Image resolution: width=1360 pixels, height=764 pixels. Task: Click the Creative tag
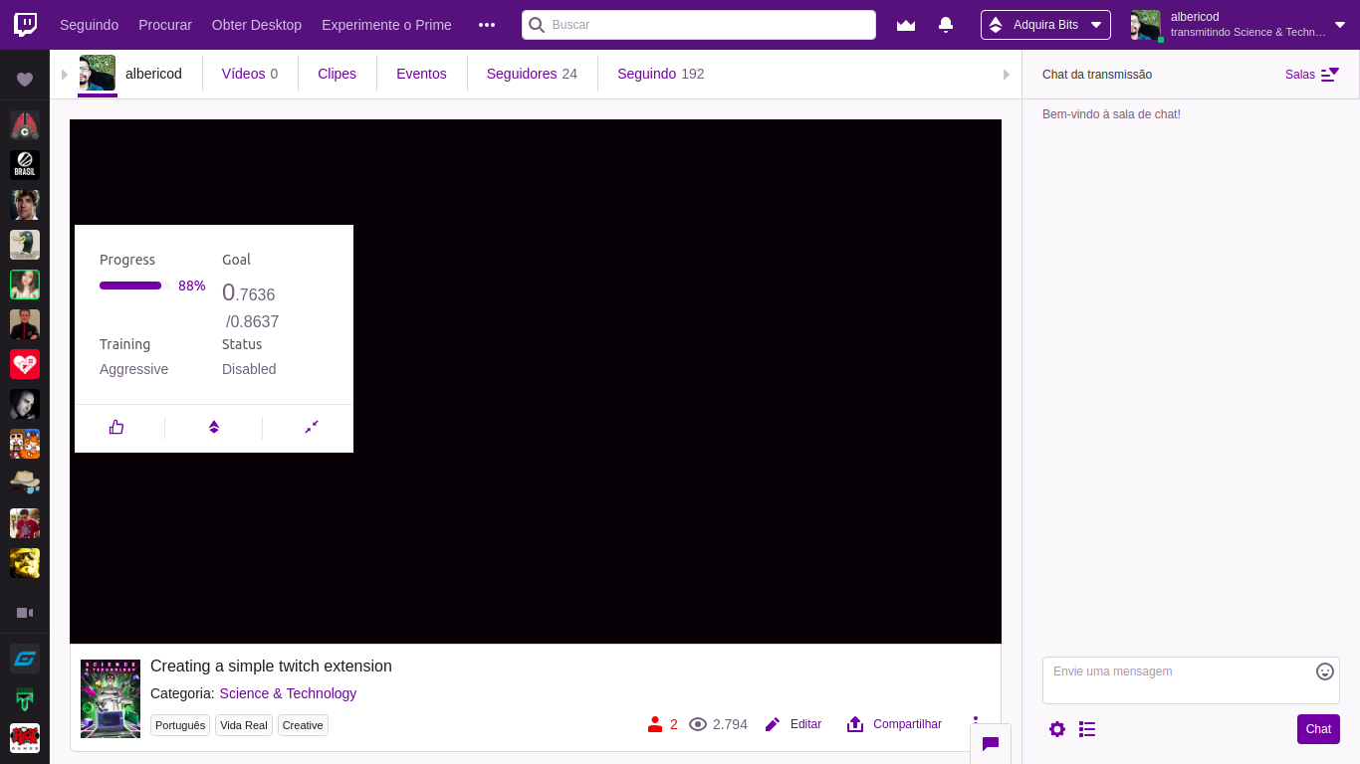[303, 725]
